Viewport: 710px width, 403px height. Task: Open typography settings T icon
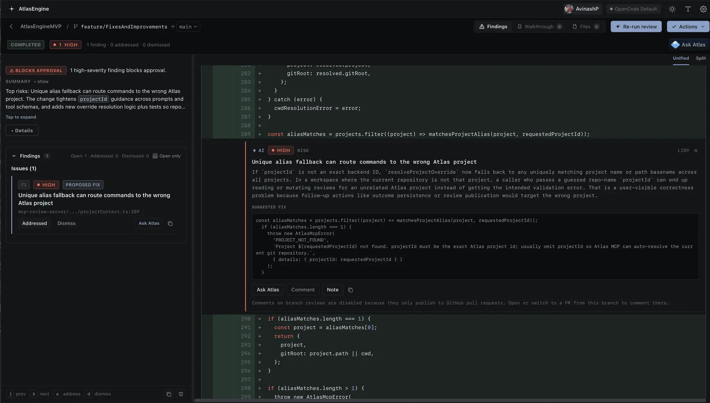[688, 9]
